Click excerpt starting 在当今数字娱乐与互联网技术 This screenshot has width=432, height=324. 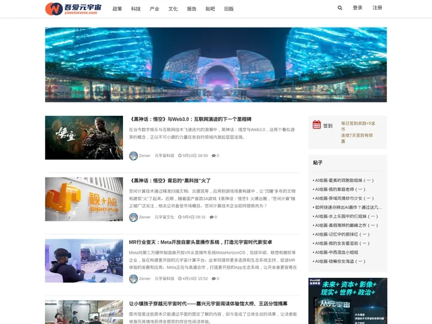coord(212,133)
